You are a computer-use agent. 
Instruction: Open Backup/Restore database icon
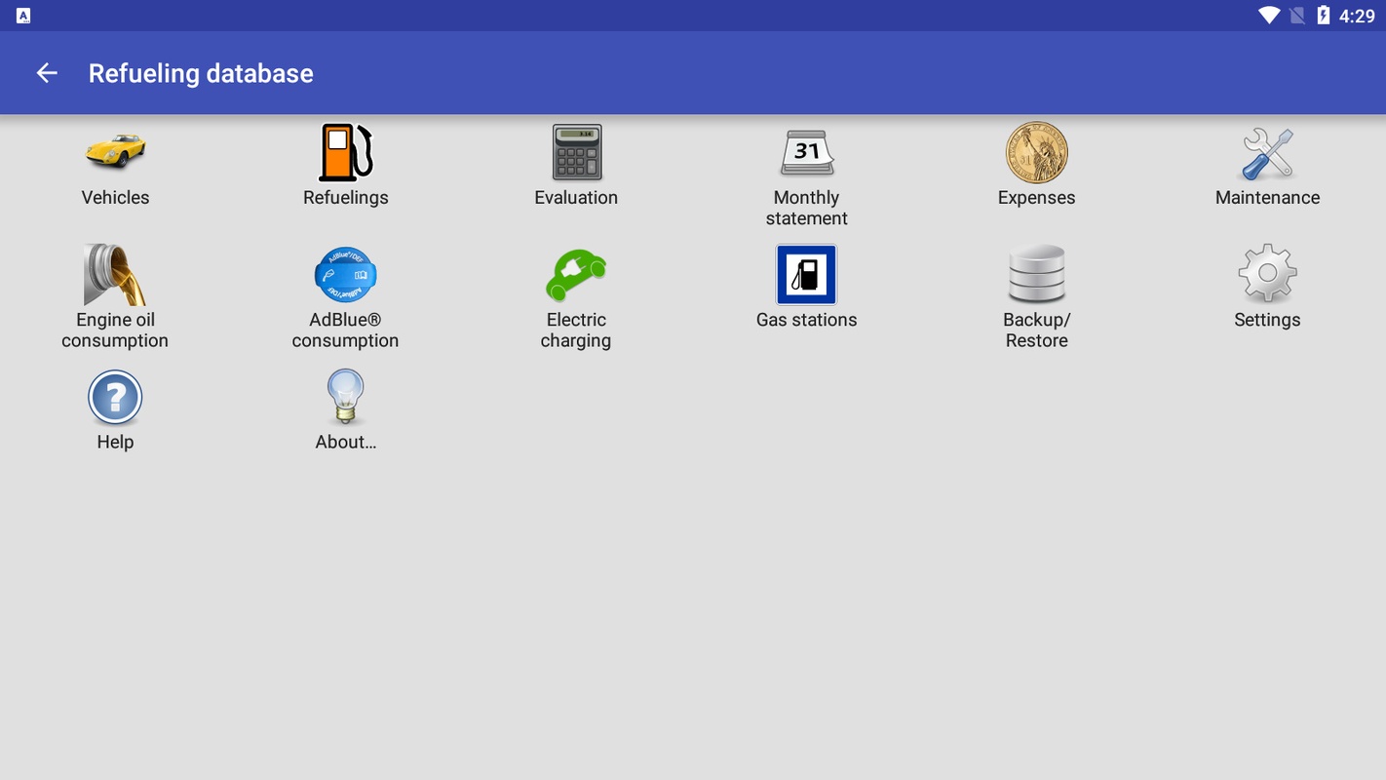click(x=1036, y=275)
